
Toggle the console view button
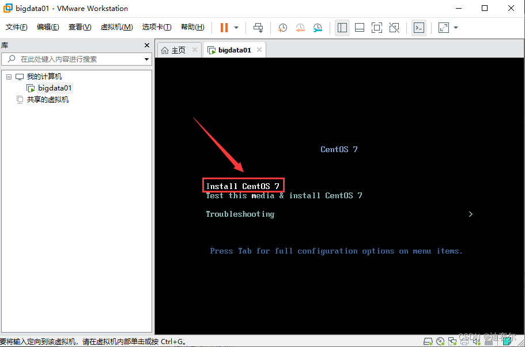click(x=419, y=28)
